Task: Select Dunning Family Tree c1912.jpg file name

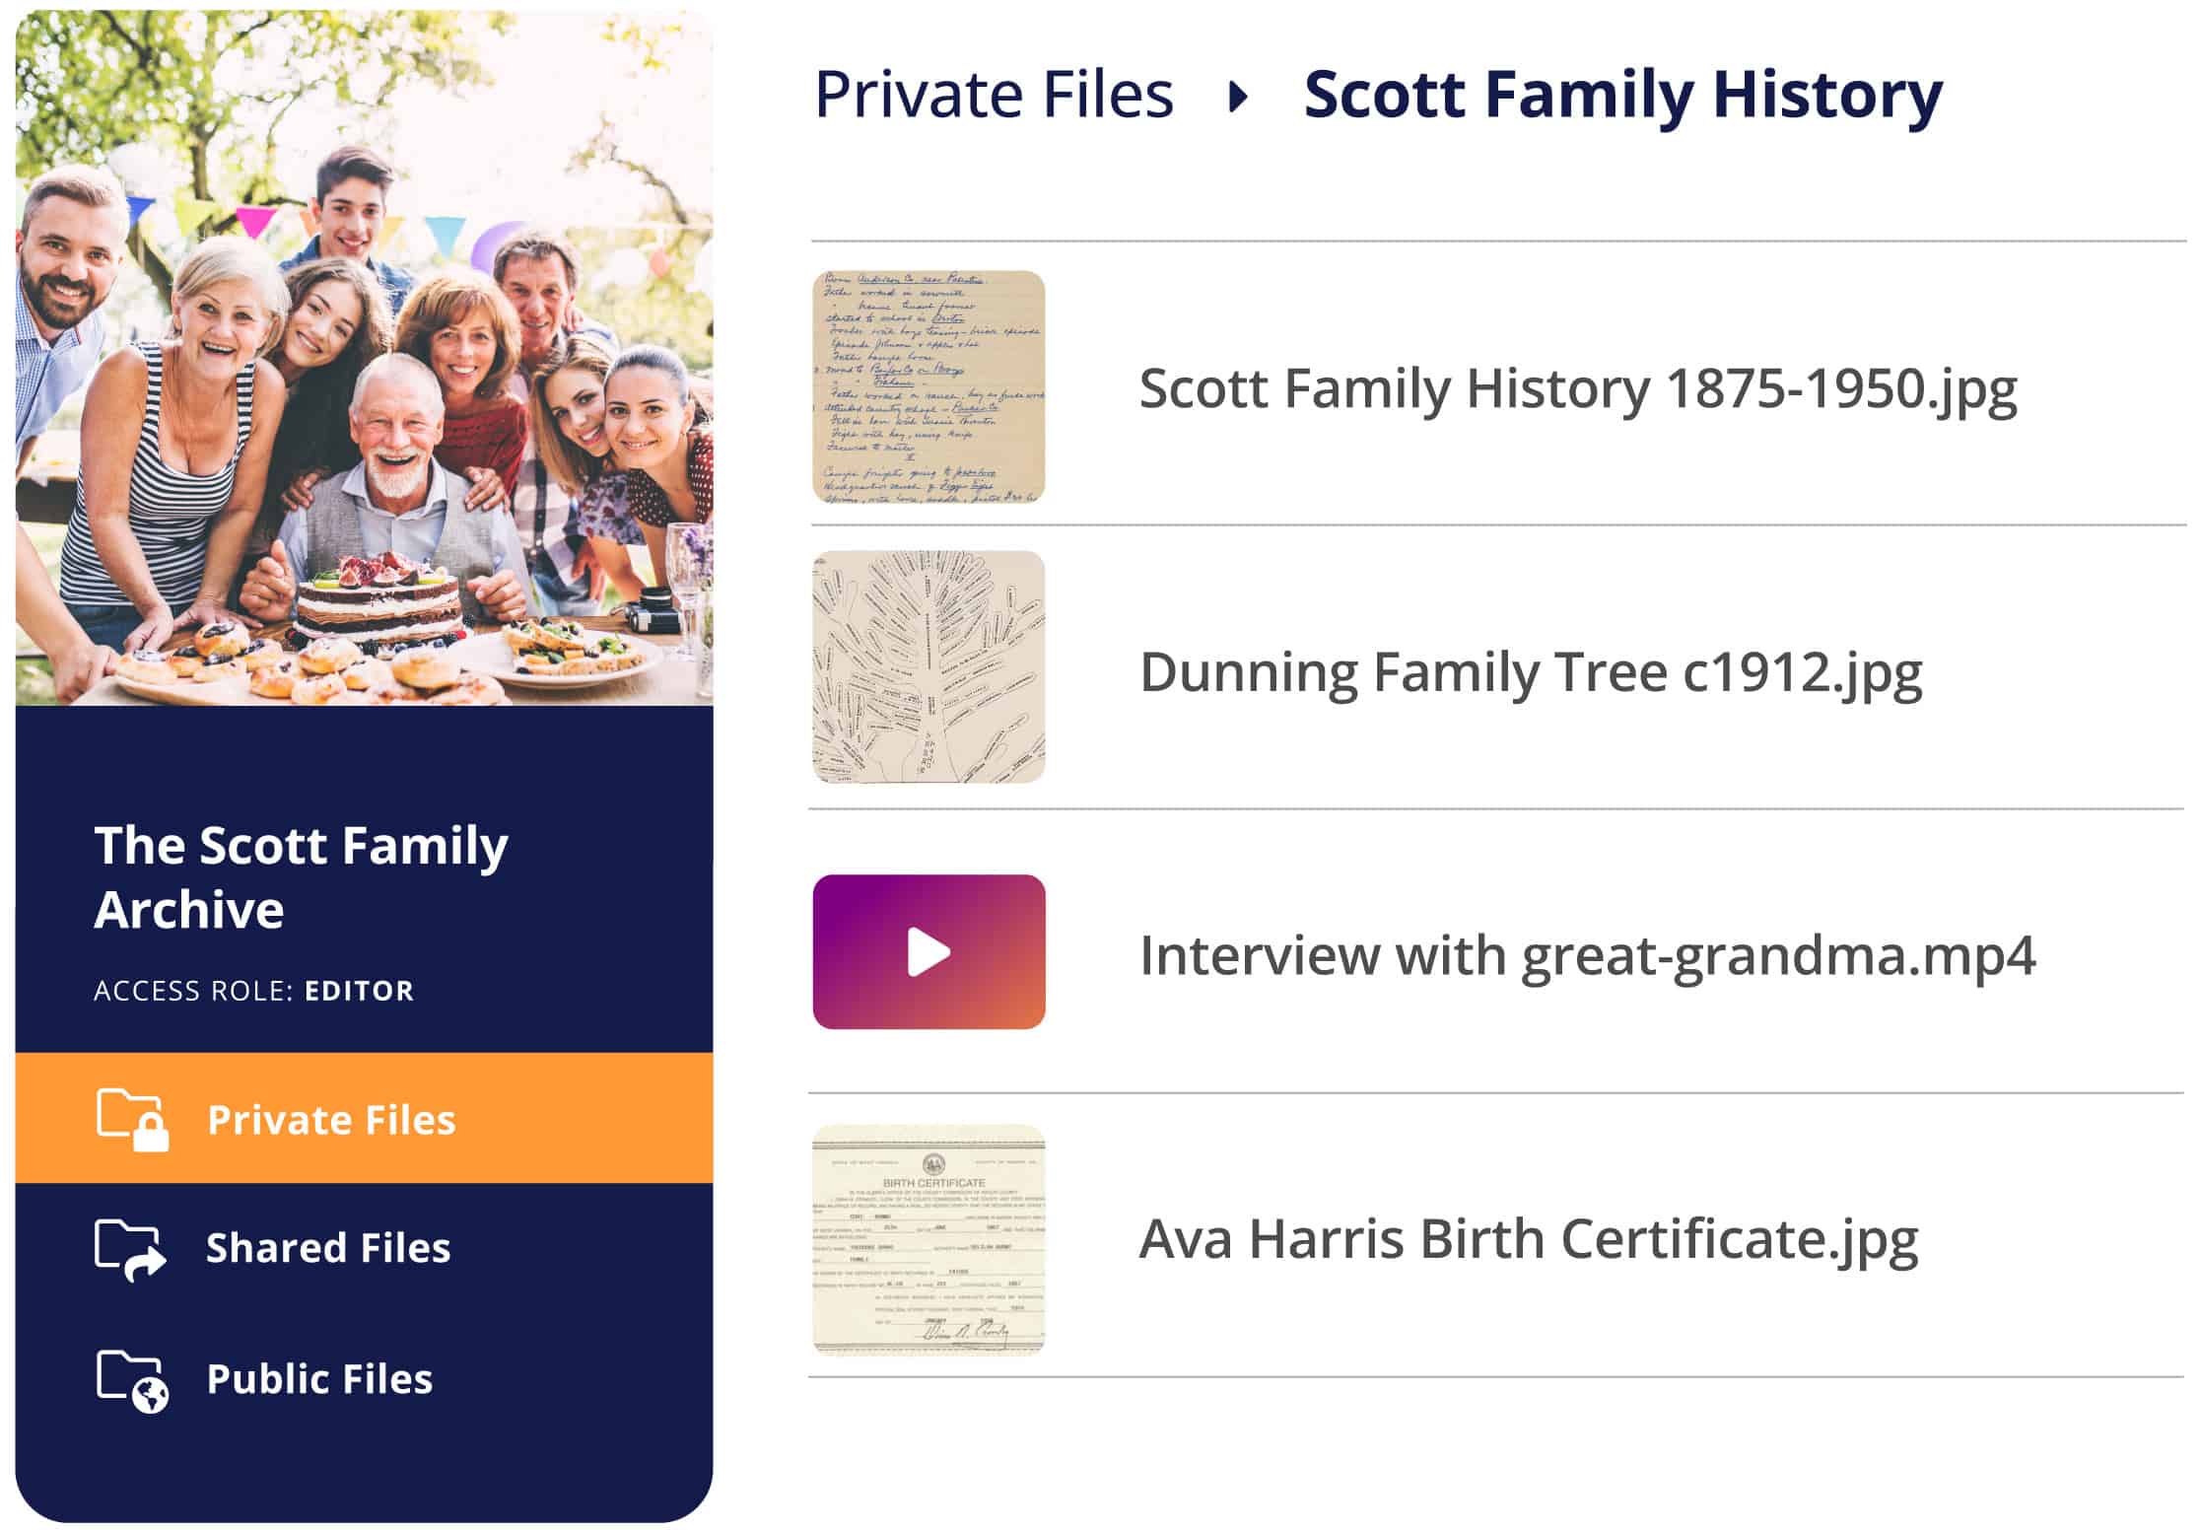Action: click(x=1530, y=672)
